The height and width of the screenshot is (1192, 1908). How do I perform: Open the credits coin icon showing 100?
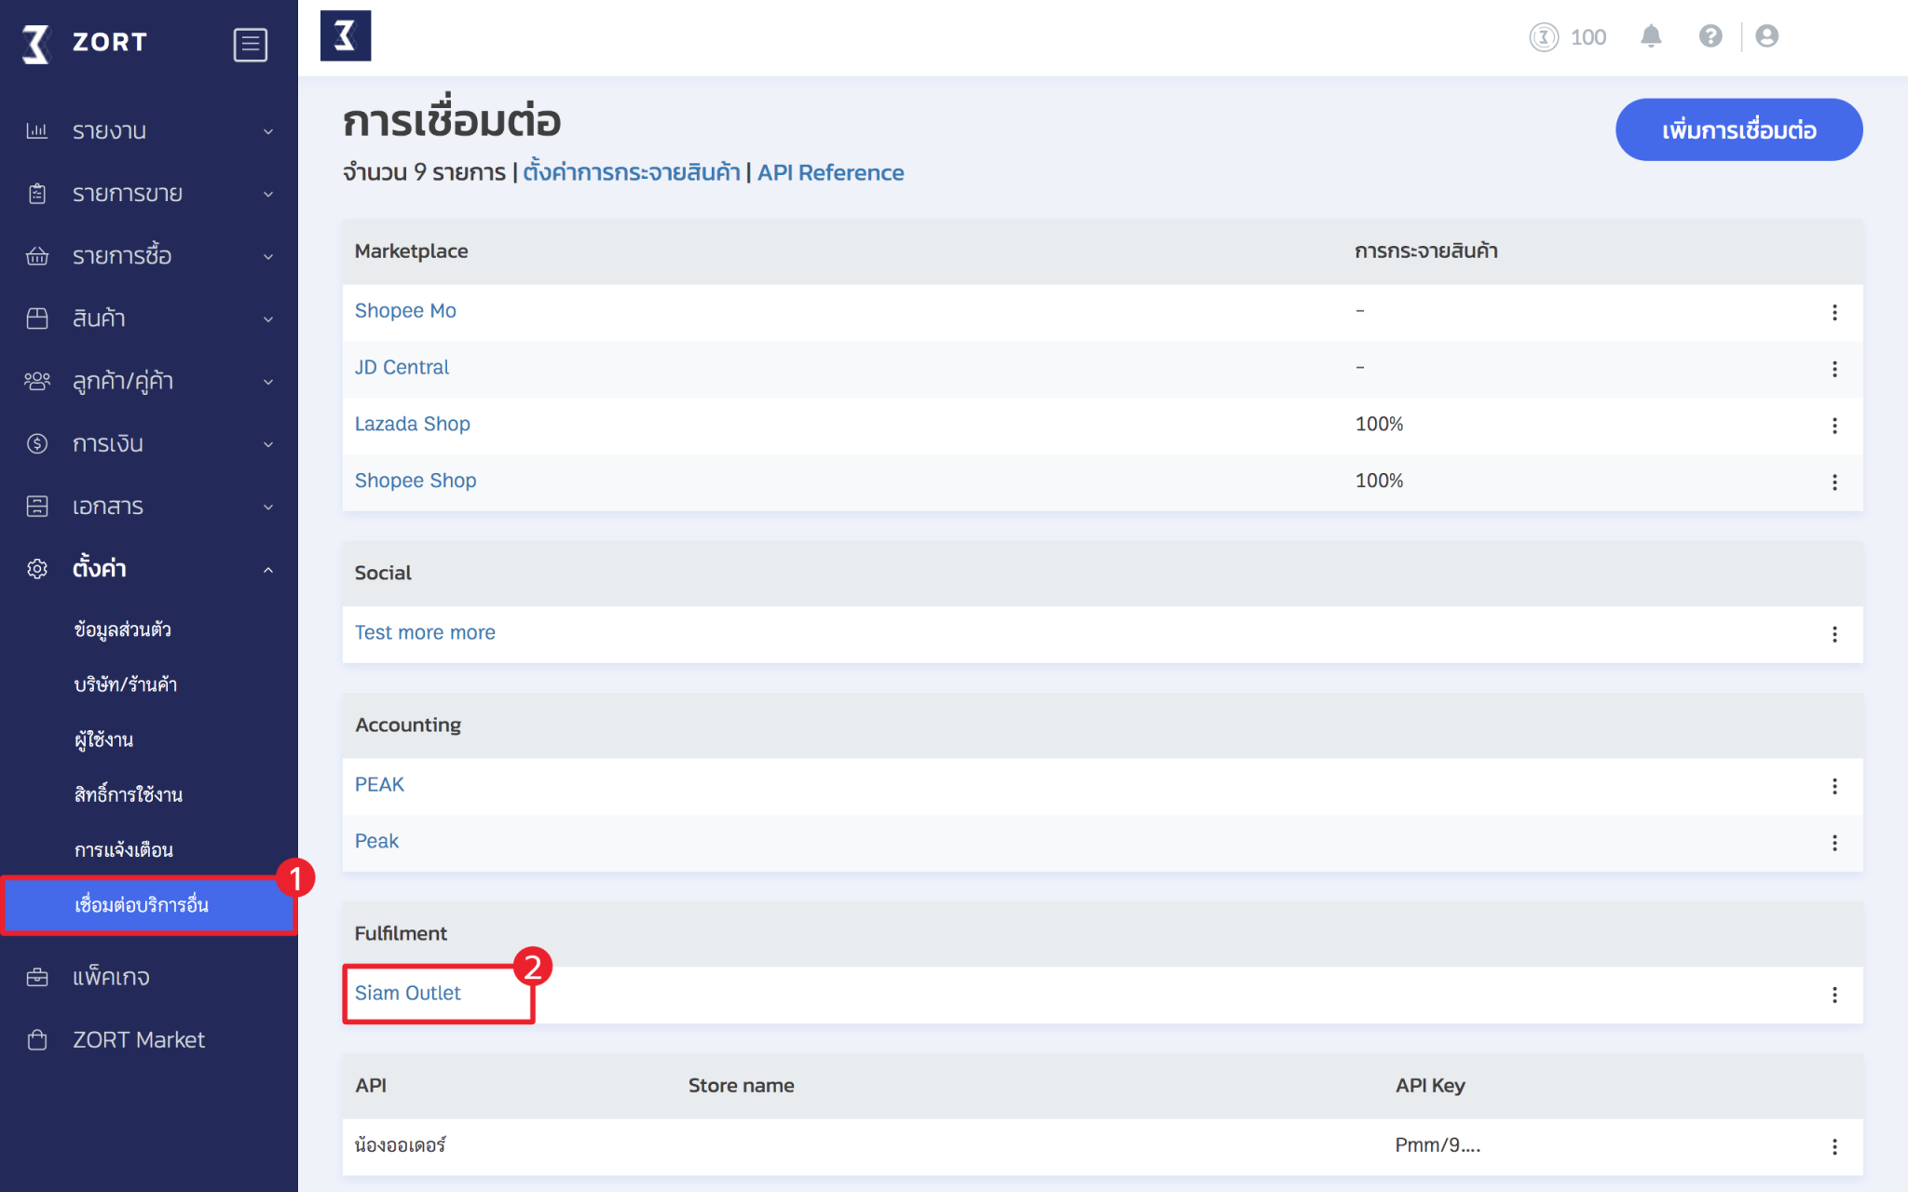coord(1544,37)
